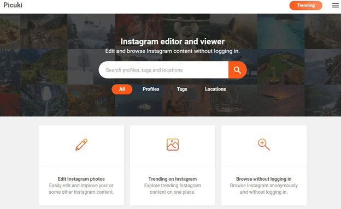
Task: Open the Trending page button
Action: pos(305,5)
